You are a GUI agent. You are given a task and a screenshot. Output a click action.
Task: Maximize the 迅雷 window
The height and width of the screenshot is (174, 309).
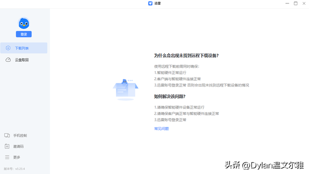295,3
